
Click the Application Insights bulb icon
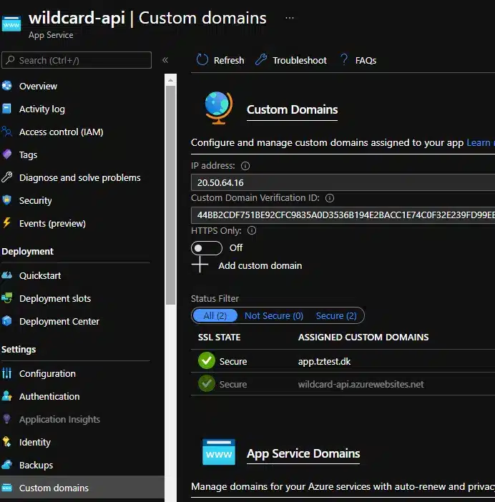click(6, 419)
